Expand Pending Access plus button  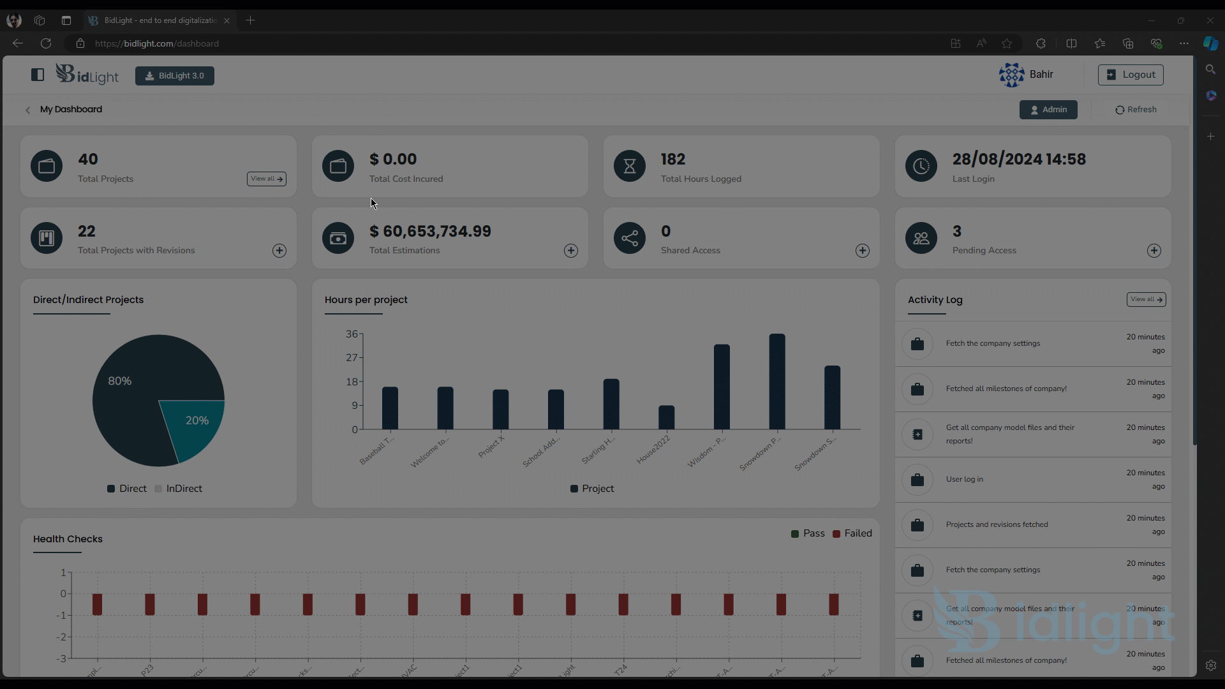[1154, 250]
